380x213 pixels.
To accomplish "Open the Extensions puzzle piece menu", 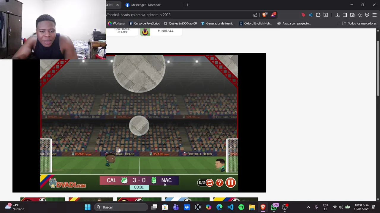I will click(x=318, y=15).
